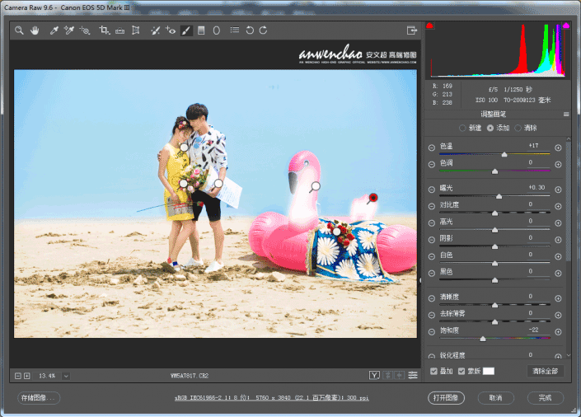The height and width of the screenshot is (417, 581).
Task: Click the 清除全部 button
Action: coord(545,371)
